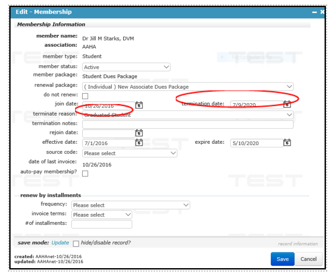Click the Save button
The height and width of the screenshot is (273, 329).
[282, 259]
